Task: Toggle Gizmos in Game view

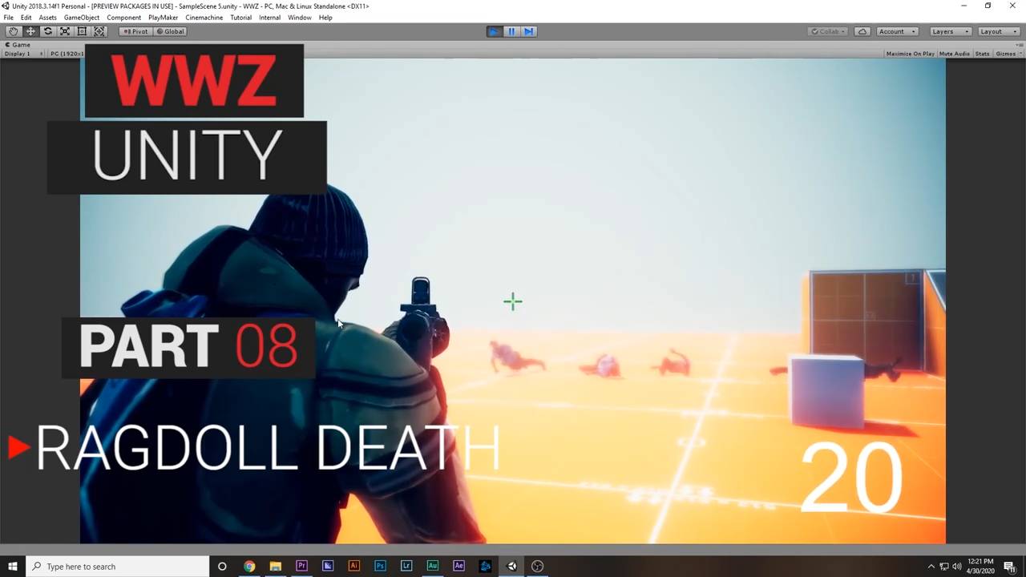Action: (x=1004, y=54)
